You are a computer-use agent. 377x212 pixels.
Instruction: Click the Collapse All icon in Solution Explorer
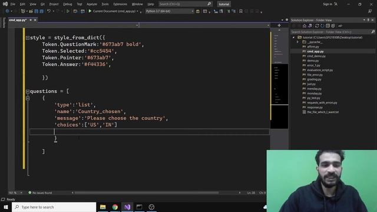tap(328, 26)
